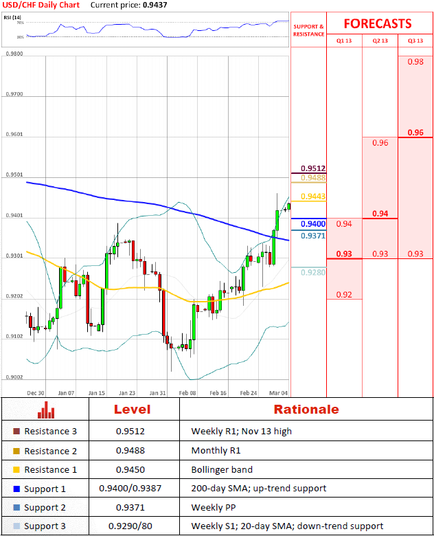Click the current price value 0.9437

[x=155, y=5]
